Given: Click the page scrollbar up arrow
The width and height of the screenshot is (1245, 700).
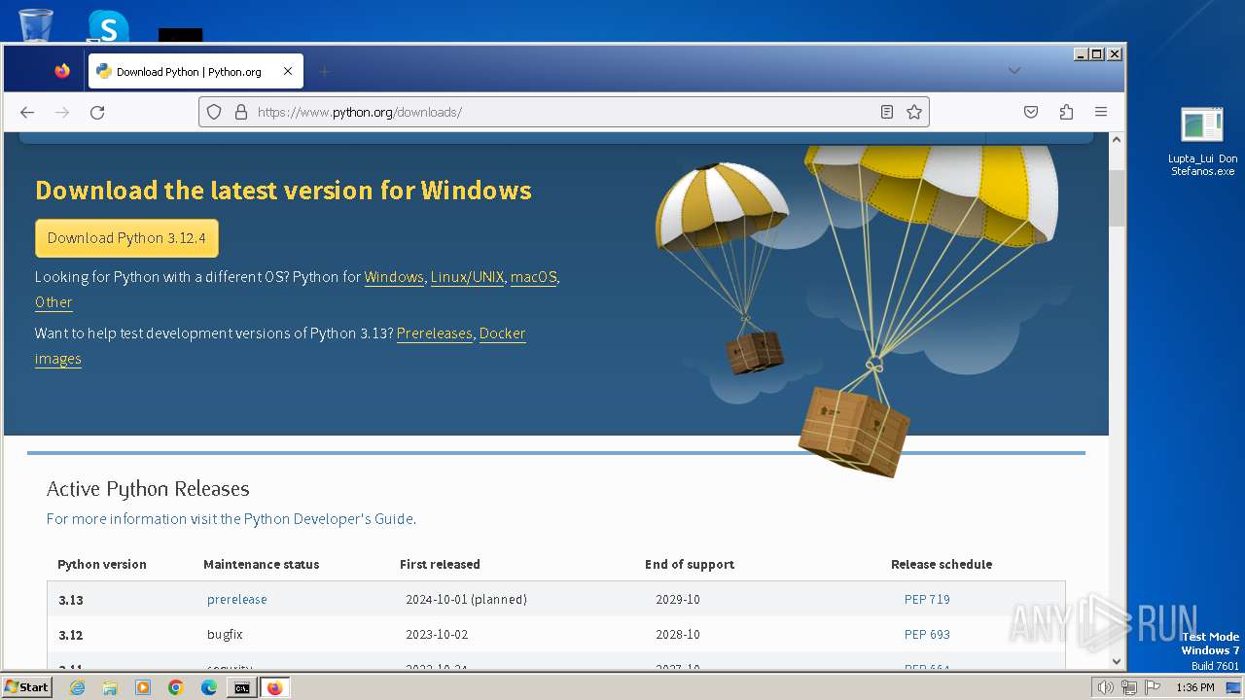Looking at the screenshot, I should [1117, 140].
